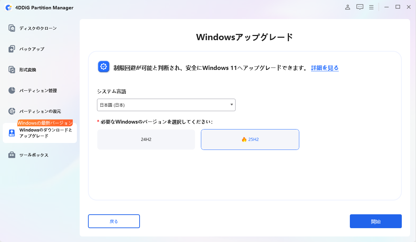This screenshot has height=242, width=416.
Task: Open the システム言語 language dropdown
Action: tap(166, 105)
